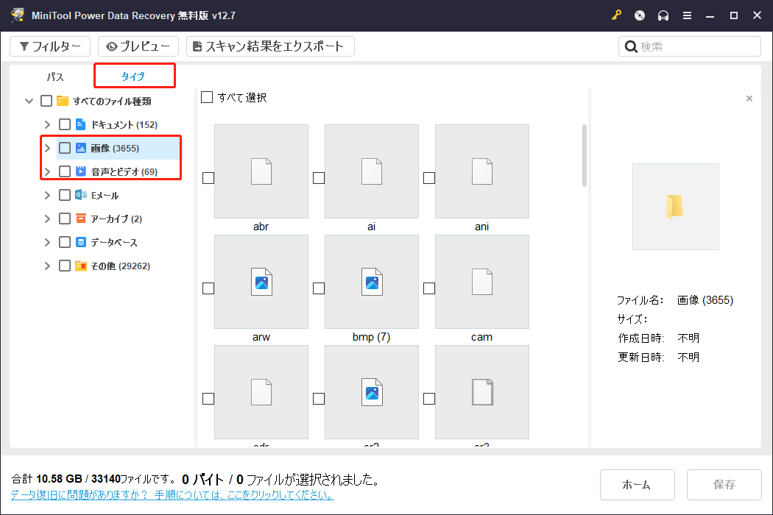This screenshot has width=773, height=515.
Task: Click the search magnifier icon
Action: (630, 46)
